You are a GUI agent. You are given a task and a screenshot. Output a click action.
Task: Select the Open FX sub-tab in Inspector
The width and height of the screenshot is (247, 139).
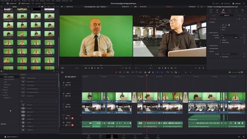pos(227,15)
